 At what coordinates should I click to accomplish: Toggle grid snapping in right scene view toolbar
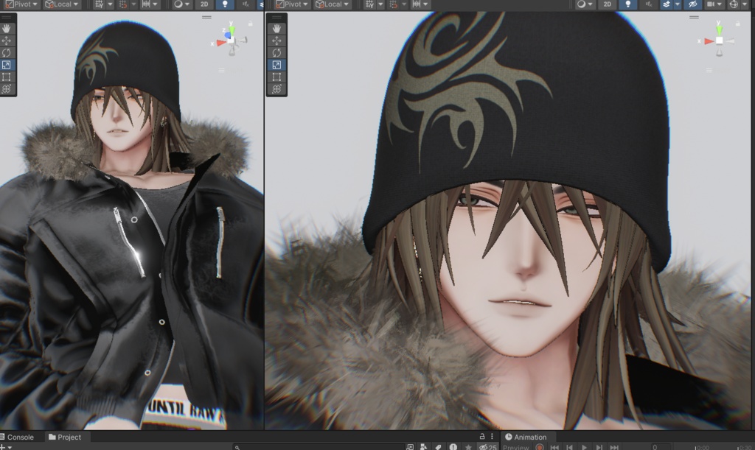tap(394, 4)
